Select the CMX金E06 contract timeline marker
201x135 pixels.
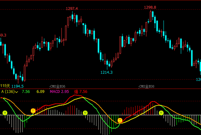click(58, 87)
